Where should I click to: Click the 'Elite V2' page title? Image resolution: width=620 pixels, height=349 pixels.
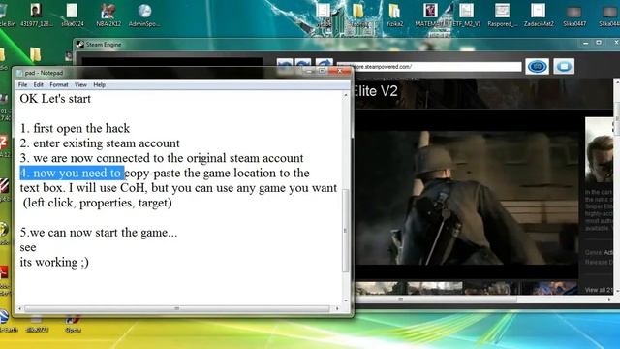click(x=375, y=91)
